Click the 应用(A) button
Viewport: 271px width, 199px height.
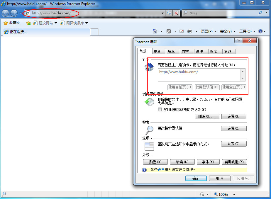(x=243, y=178)
